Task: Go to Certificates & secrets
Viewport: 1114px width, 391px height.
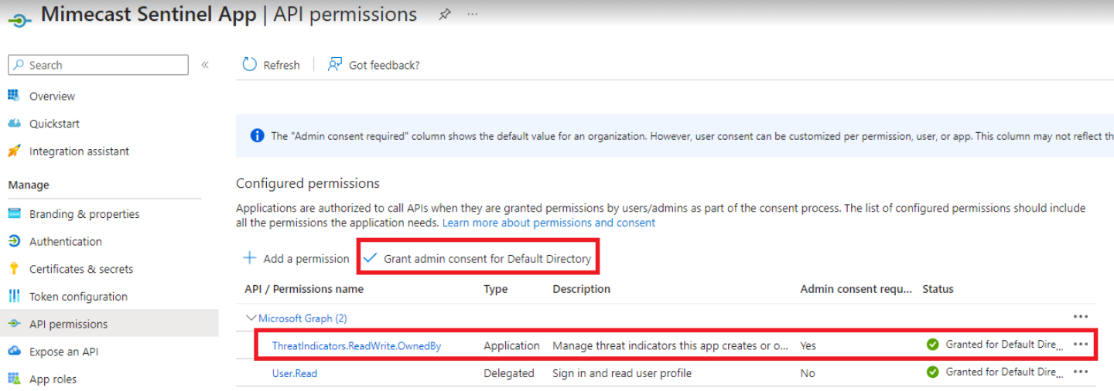Action: [81, 269]
